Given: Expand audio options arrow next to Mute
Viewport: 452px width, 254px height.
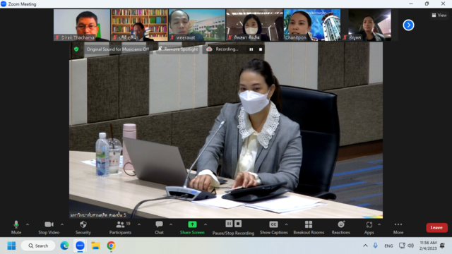Looking at the screenshot, I should click(28, 224).
